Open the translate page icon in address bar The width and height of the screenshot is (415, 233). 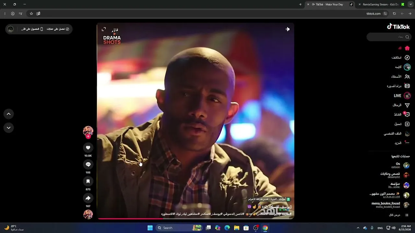pyautogui.click(x=38, y=14)
